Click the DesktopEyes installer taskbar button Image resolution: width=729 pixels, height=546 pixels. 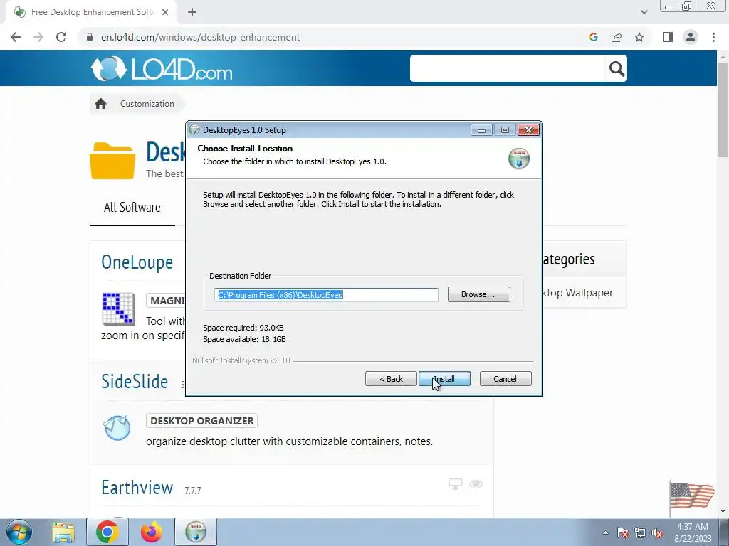196,532
